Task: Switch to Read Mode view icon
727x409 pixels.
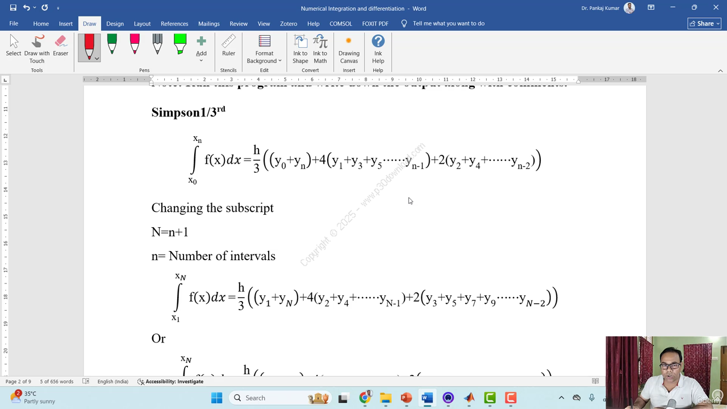Action: click(x=595, y=381)
